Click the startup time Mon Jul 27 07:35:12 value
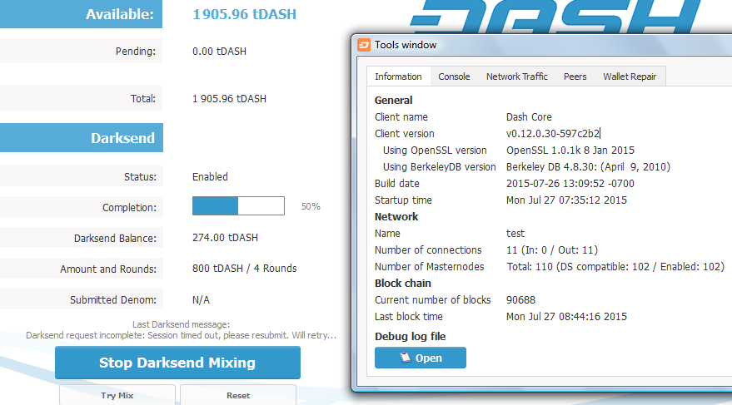Viewport: 732px width, 405px height. [x=566, y=200]
